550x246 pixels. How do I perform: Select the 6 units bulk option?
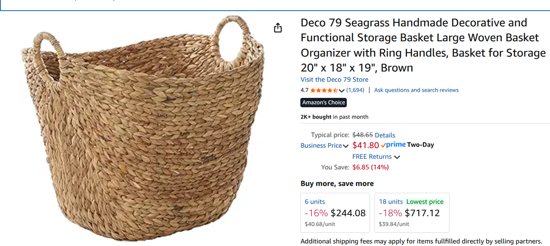335,212
